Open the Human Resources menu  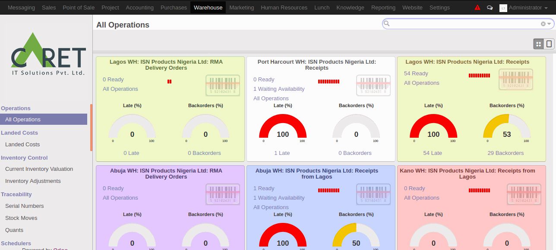284,7
